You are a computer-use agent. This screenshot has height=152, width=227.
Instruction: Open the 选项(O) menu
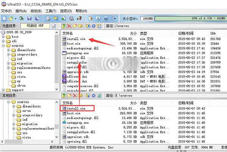point(66,11)
